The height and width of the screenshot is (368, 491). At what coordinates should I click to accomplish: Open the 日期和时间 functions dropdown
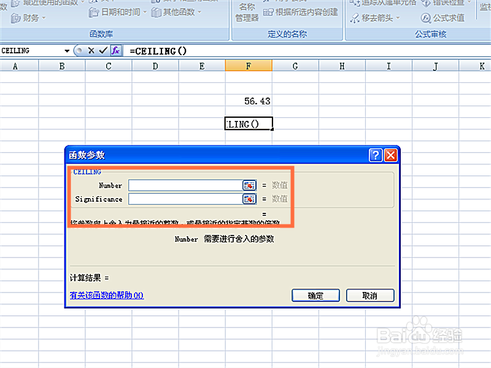tap(117, 12)
